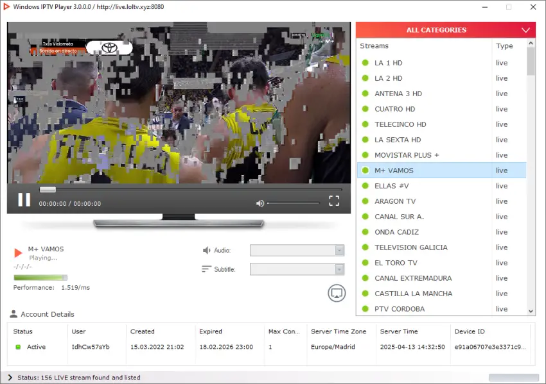Click the Subtitle lines icon

pos(206,269)
